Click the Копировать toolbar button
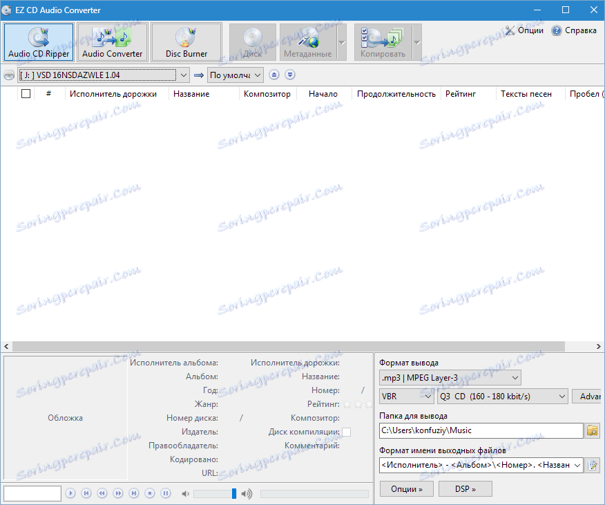This screenshot has height=505, width=605. click(x=383, y=42)
